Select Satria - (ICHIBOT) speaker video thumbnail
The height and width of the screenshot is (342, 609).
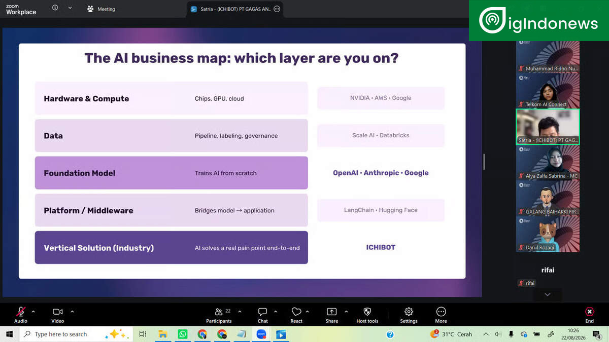coord(548,127)
